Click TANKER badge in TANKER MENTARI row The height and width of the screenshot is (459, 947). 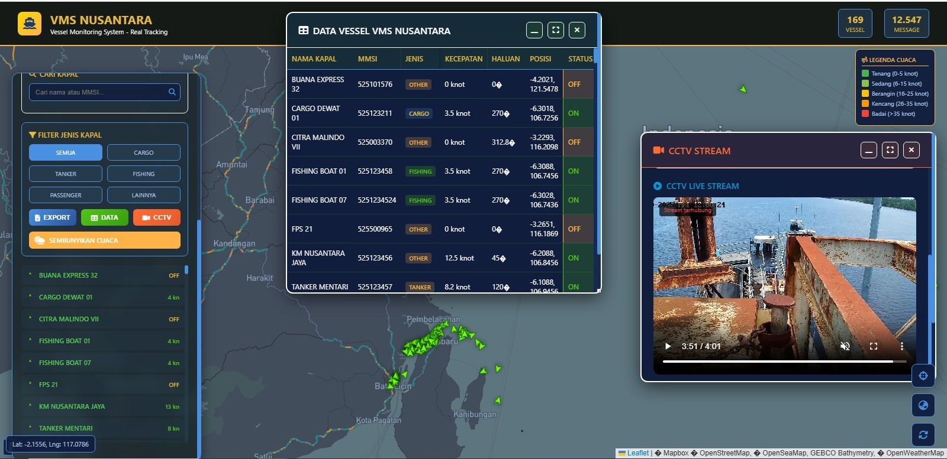[x=420, y=287]
